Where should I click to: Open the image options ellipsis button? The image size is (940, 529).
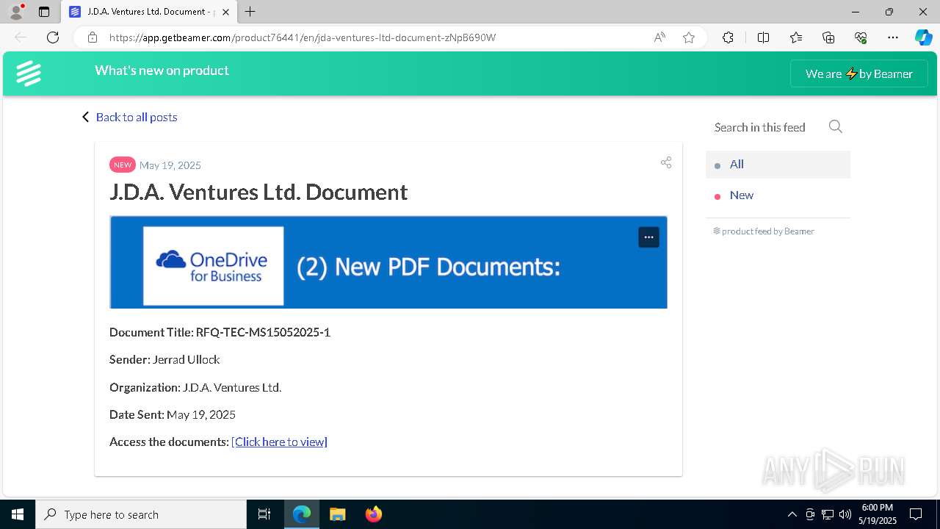click(648, 237)
